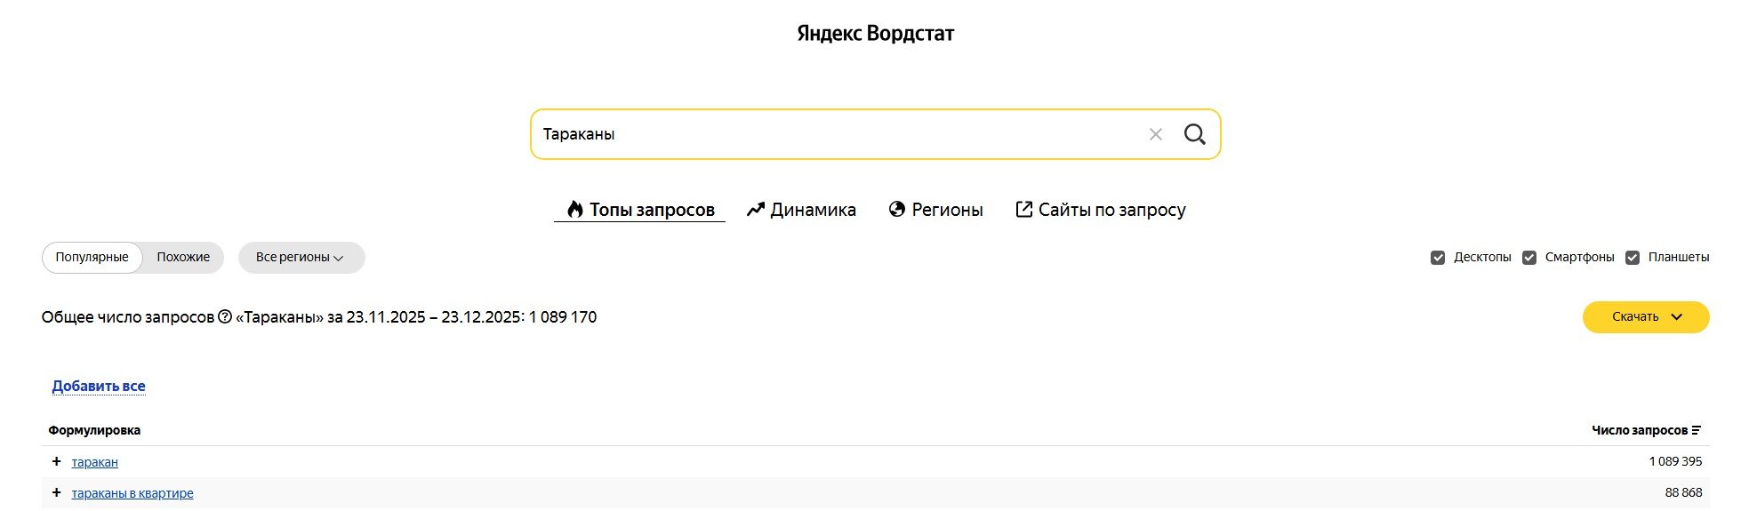Switch to Сайты по запросу tab
Viewport: 1757px width, 511px height.
click(x=1101, y=210)
